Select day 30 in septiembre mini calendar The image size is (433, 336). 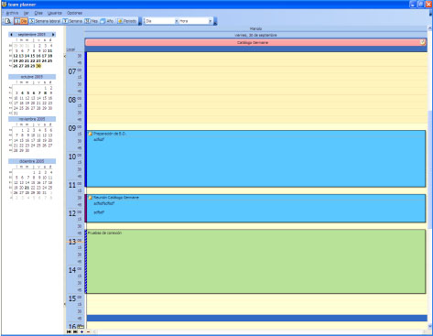click(38, 66)
